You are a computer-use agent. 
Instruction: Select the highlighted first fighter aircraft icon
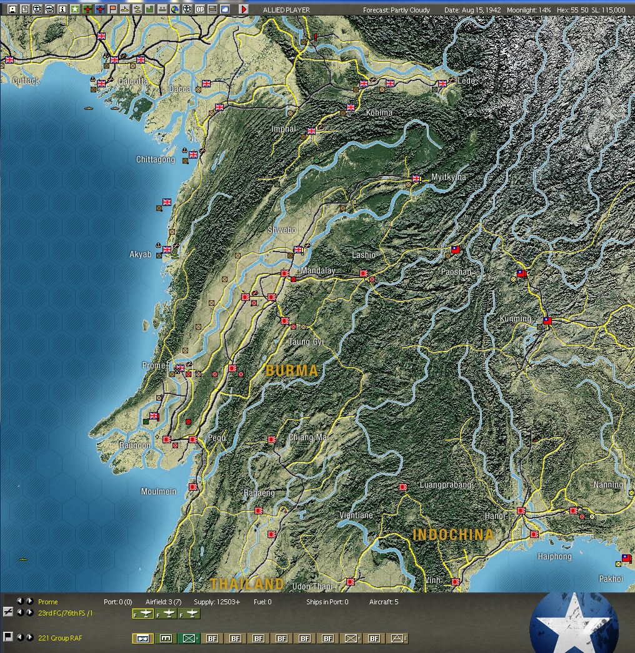click(143, 614)
